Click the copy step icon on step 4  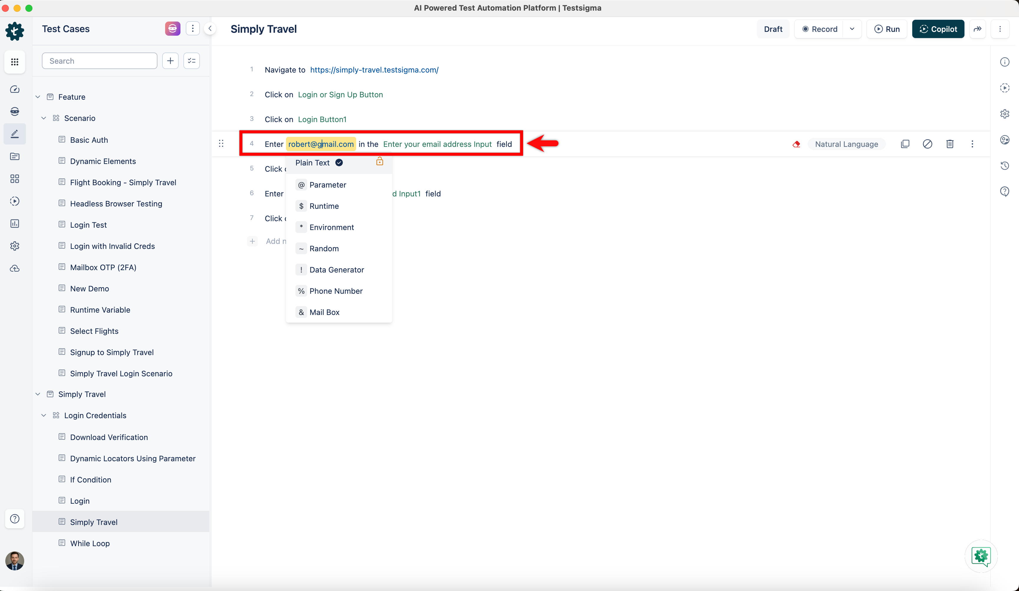[905, 144]
